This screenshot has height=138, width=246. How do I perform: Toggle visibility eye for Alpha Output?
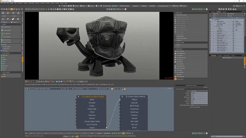coord(210,21)
